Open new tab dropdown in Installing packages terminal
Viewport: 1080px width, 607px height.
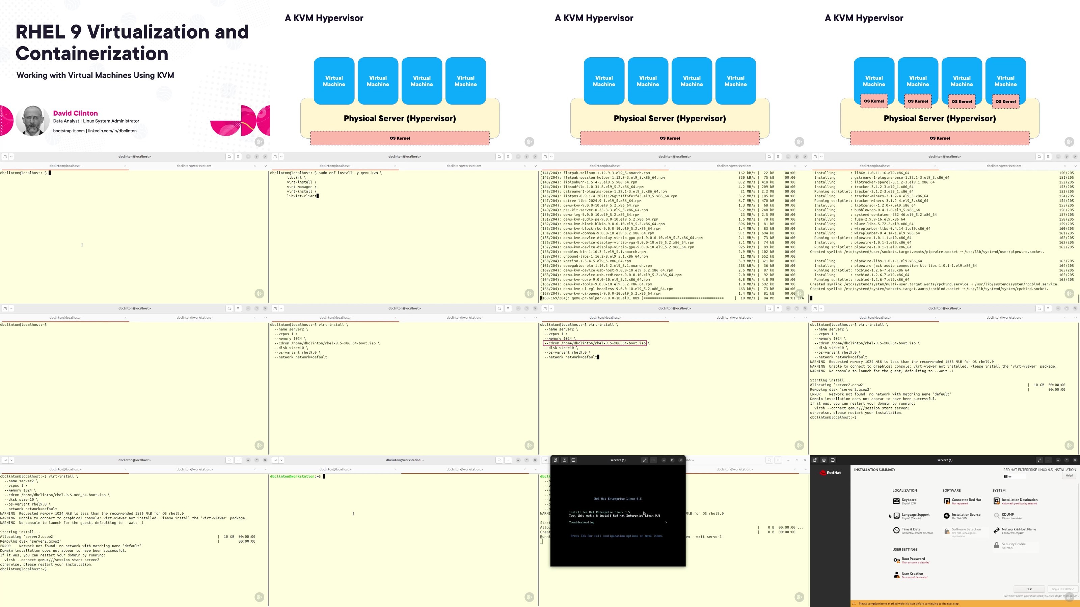pos(821,157)
